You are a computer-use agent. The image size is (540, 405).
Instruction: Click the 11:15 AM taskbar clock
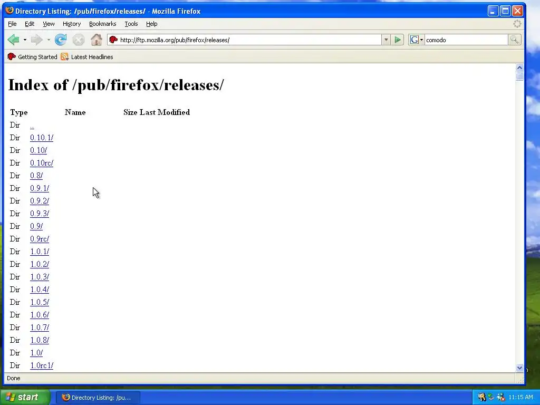[x=520, y=397]
